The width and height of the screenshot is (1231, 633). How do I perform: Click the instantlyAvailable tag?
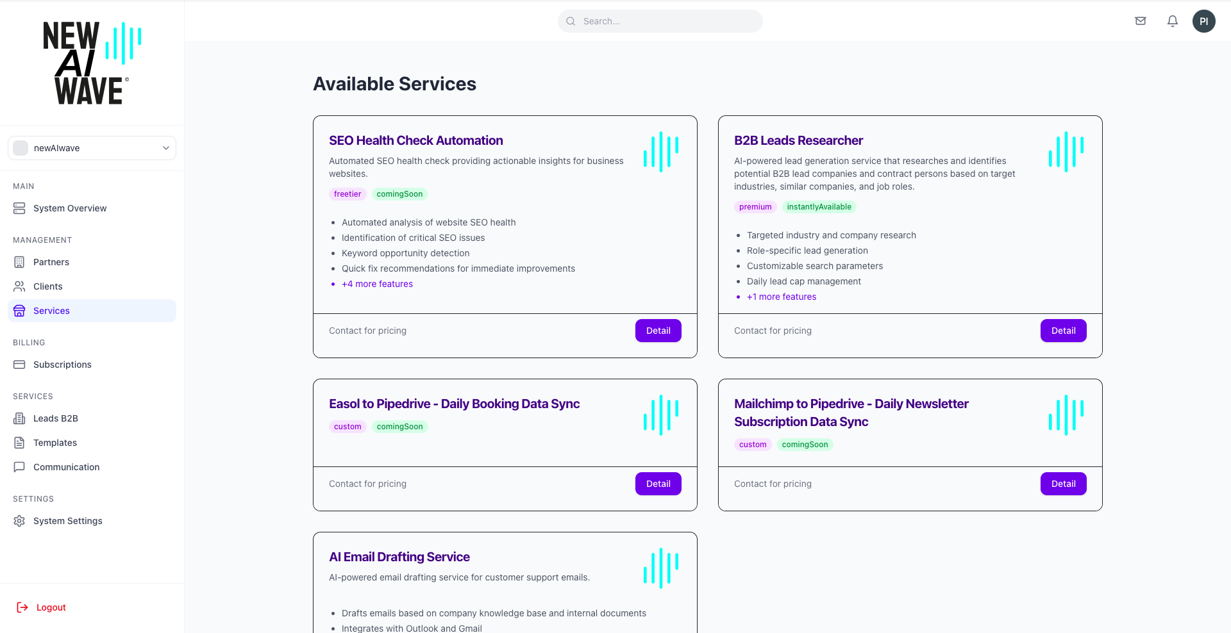(x=819, y=207)
